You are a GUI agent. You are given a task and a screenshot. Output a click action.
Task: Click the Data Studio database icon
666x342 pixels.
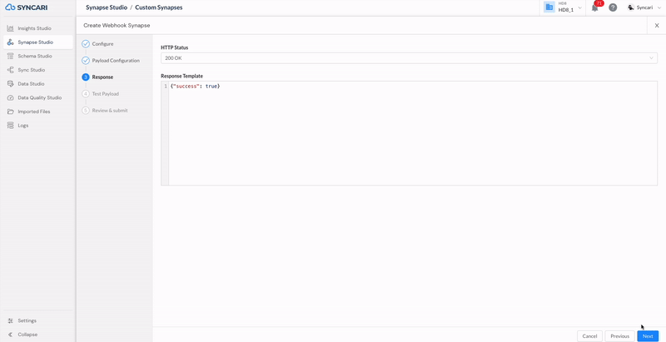11,84
